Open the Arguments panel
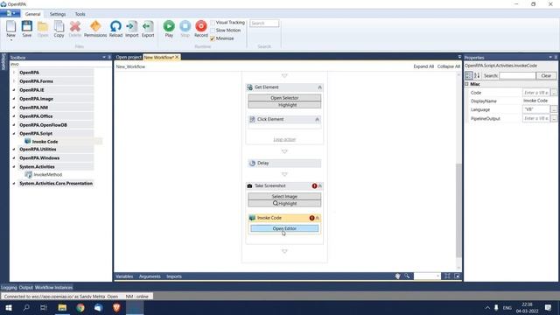Image resolution: width=560 pixels, height=315 pixels. [150, 276]
